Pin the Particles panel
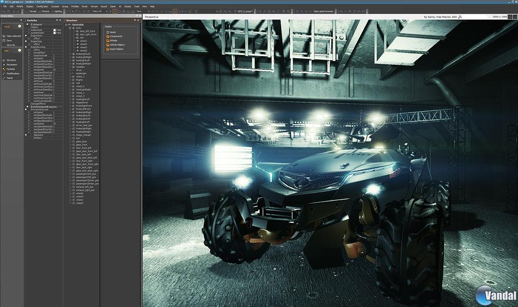This screenshot has height=307, width=518. click(x=57, y=20)
